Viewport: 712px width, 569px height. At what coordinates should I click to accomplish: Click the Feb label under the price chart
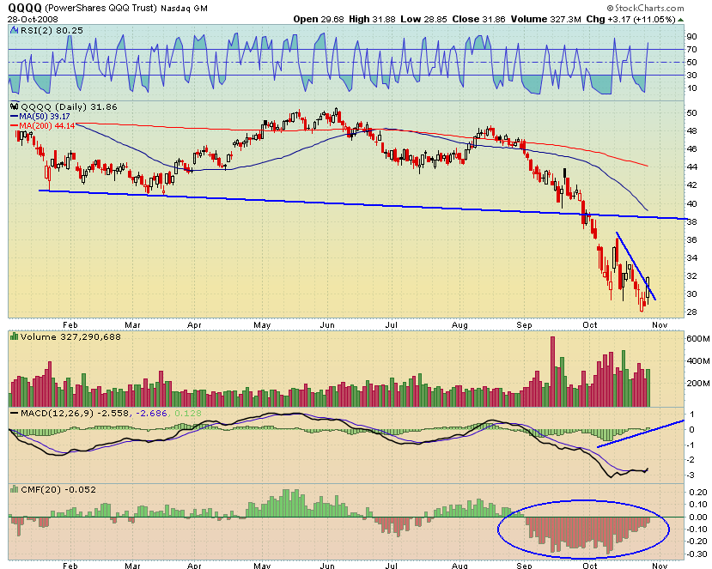pyautogui.click(x=70, y=325)
